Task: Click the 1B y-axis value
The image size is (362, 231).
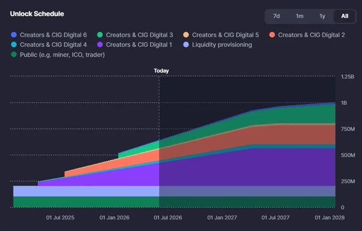Action: pyautogui.click(x=344, y=103)
